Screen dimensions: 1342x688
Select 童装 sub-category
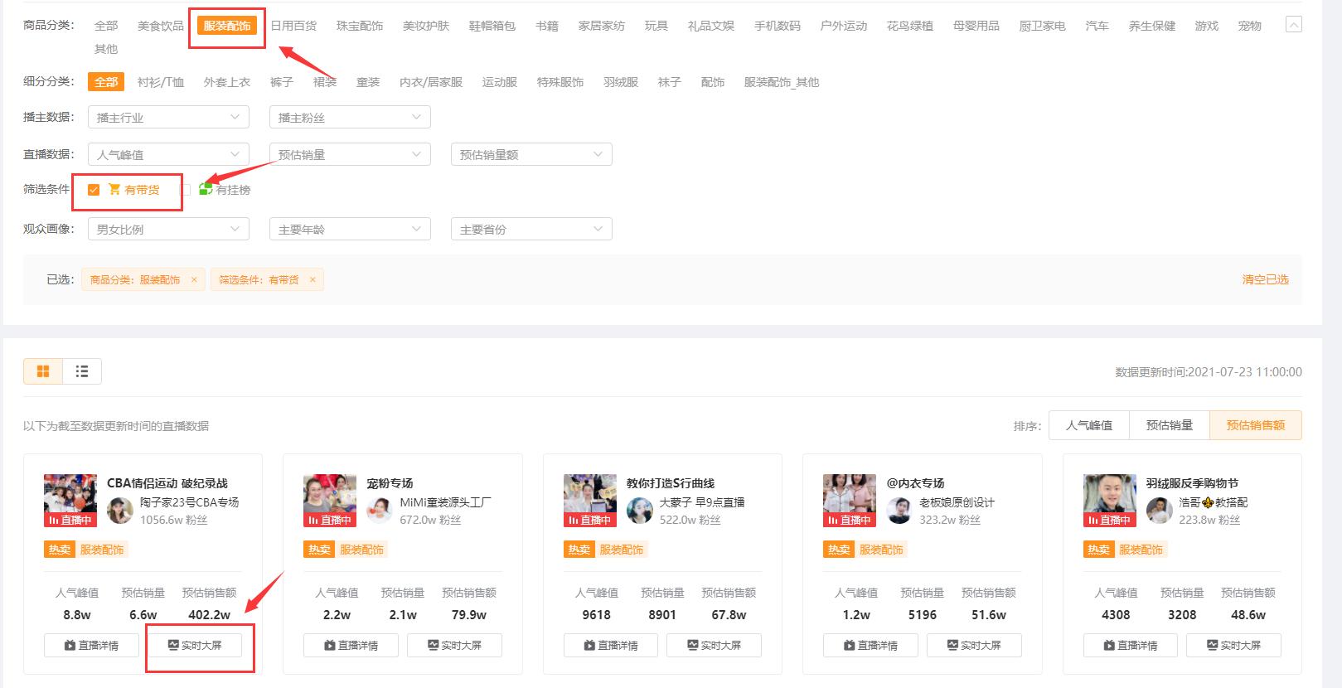pos(368,82)
